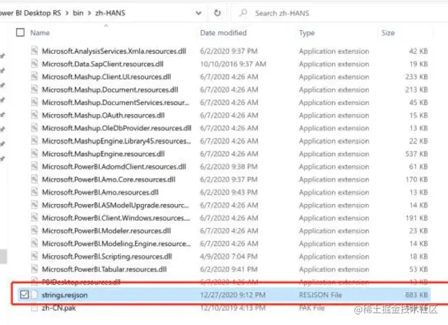This screenshot has height=325, width=448.
Task: Click icon of Microsoft.Mashup.Document.resources.dll
Action: (35, 89)
